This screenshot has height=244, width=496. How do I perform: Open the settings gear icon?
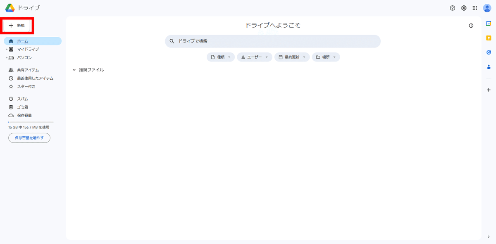pos(464,8)
